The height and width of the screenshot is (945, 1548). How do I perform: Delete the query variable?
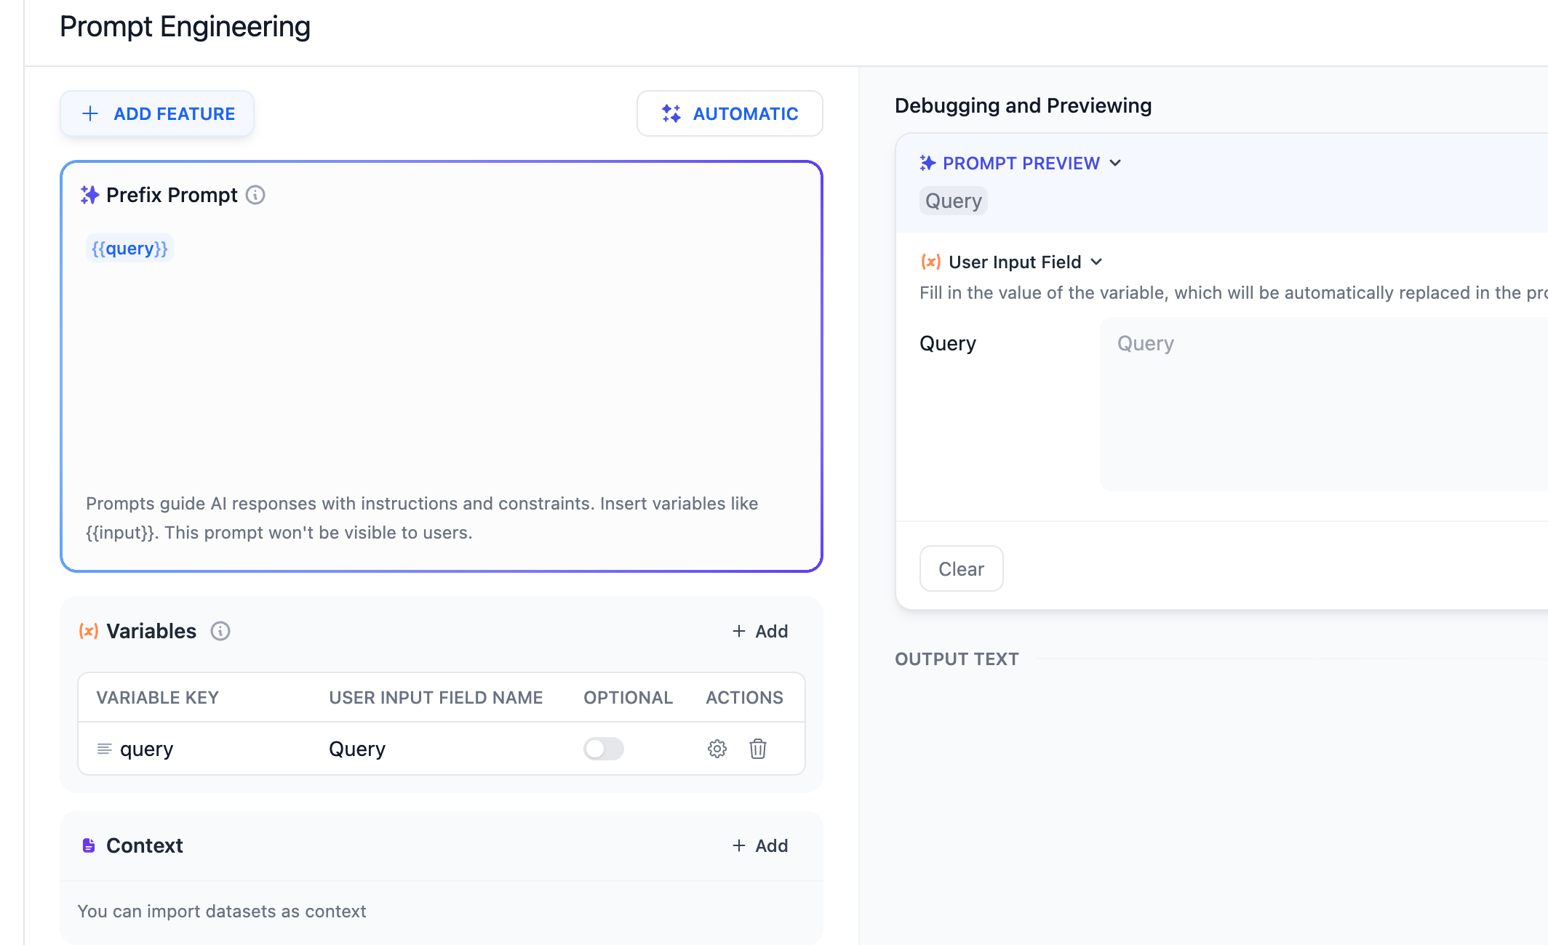pos(758,749)
